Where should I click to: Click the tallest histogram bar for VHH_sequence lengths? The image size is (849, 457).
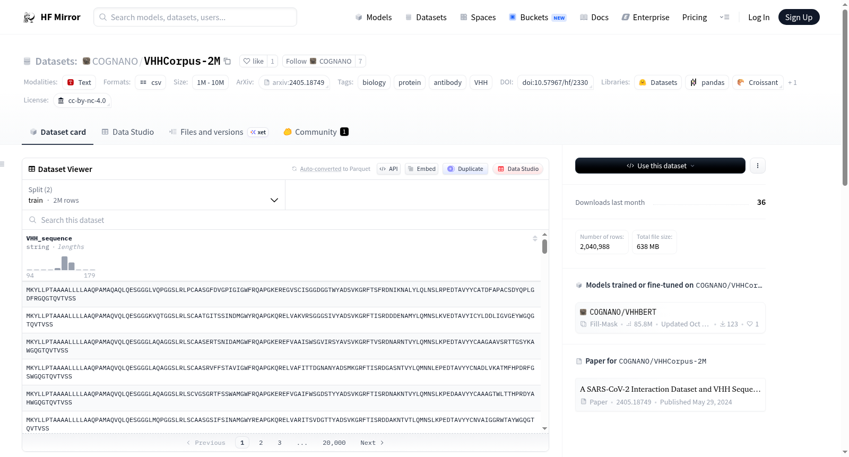pos(65,263)
